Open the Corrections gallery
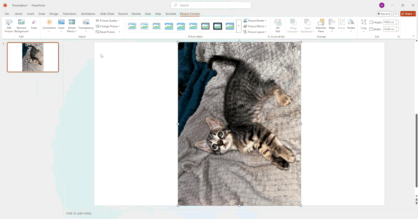418x219 pixels. (49, 26)
